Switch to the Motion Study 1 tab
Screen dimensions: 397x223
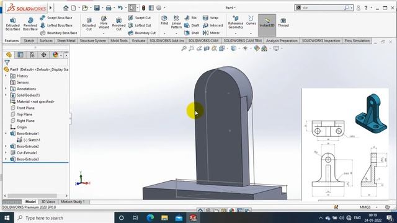pyautogui.click(x=73, y=202)
